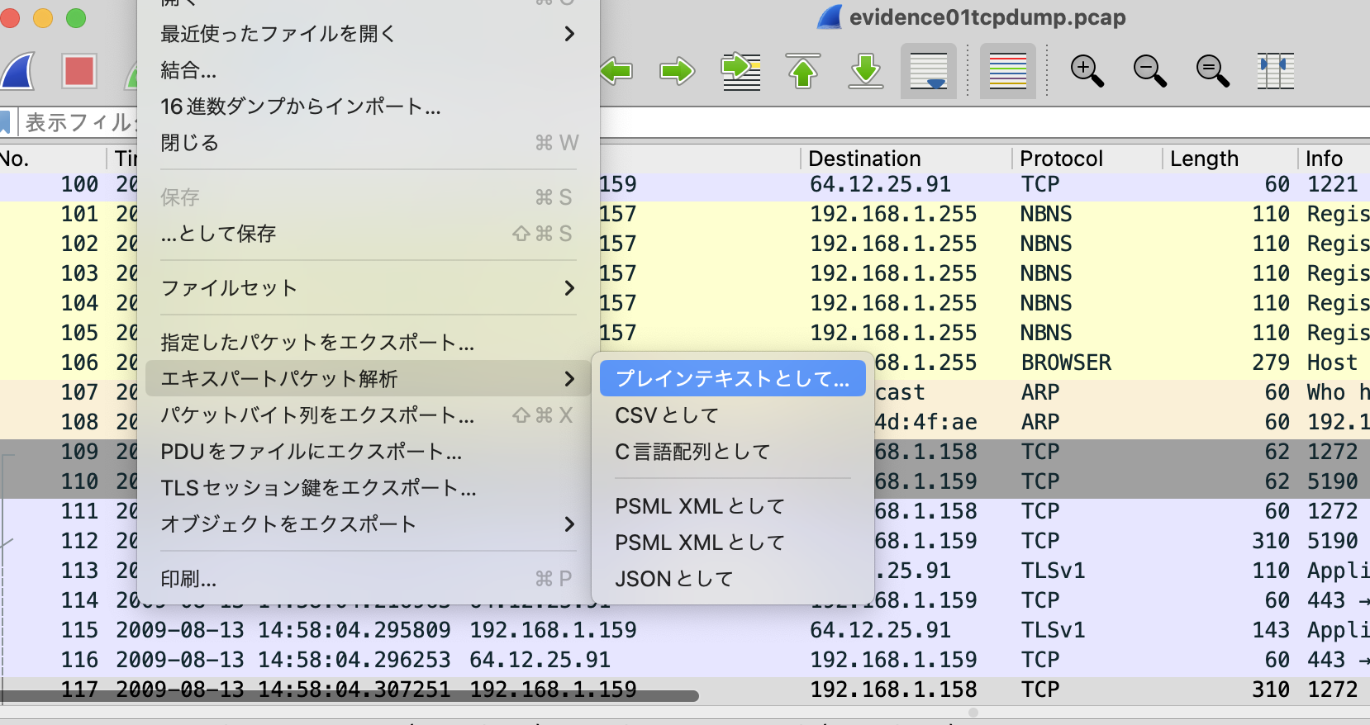Choose 閉じる to close the file

click(369, 143)
